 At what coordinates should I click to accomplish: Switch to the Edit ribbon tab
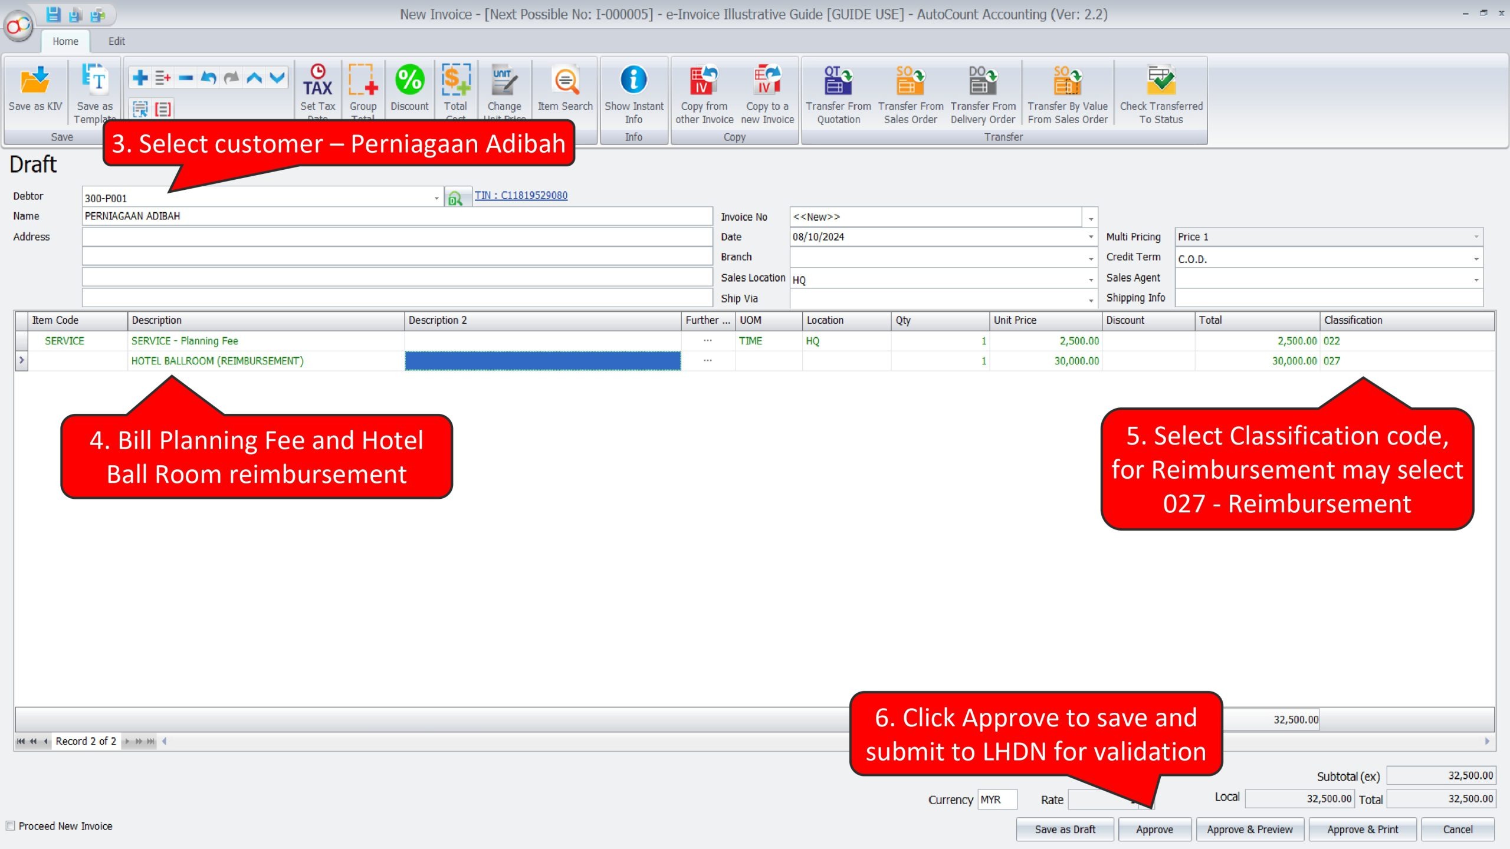tap(116, 41)
